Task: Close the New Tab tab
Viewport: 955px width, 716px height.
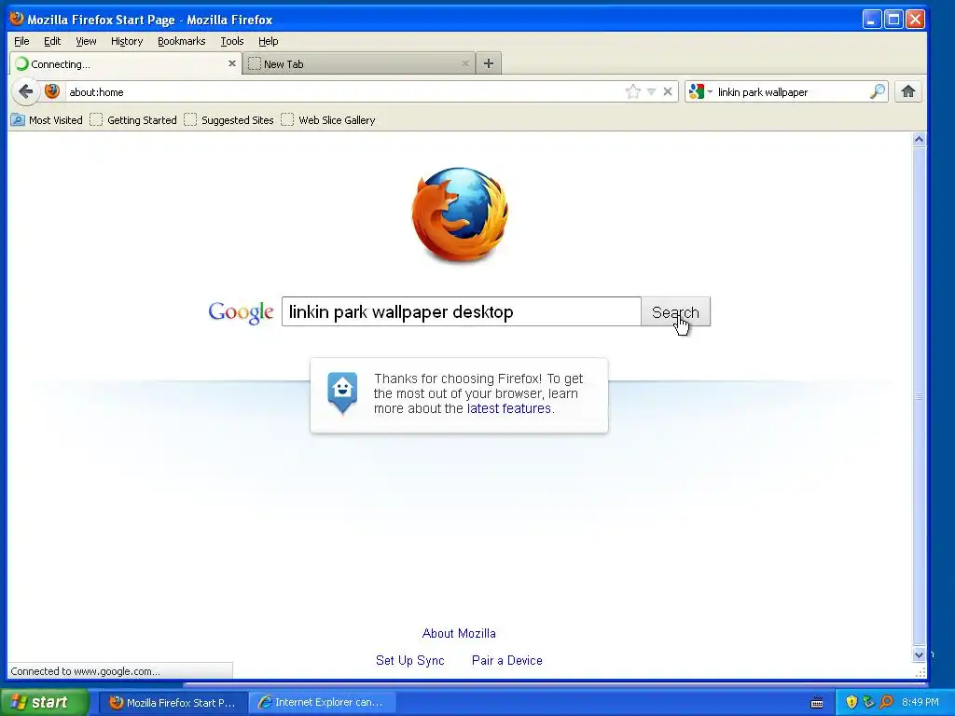Action: 465,63
